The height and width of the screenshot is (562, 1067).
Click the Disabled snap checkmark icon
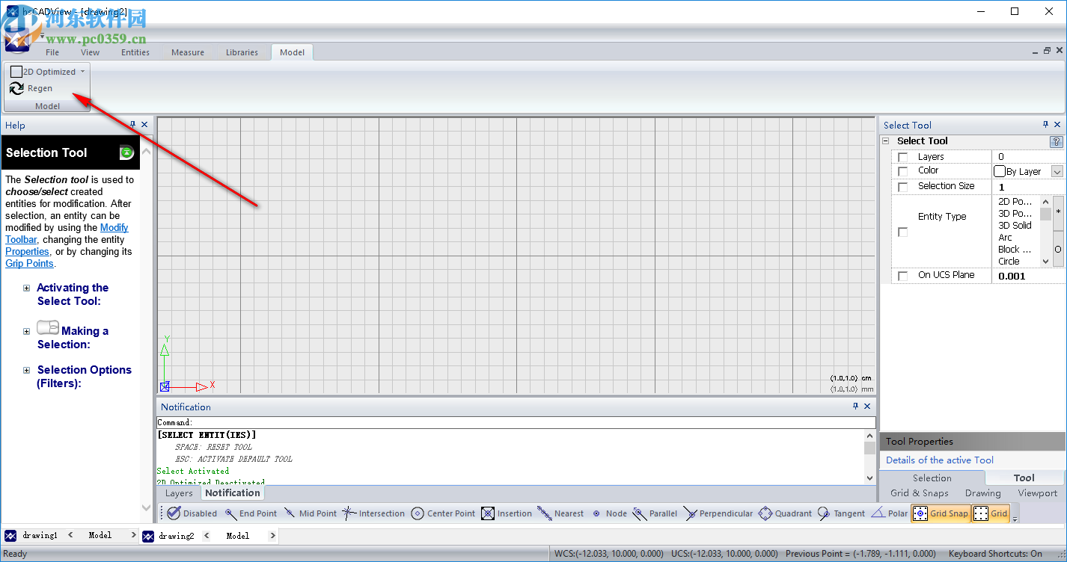(174, 513)
